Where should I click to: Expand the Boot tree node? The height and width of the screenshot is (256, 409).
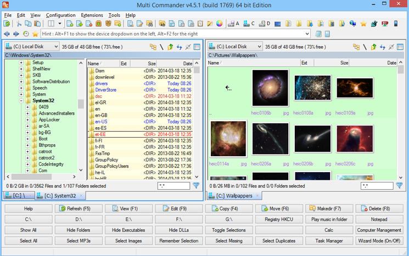pyautogui.click(x=27, y=139)
